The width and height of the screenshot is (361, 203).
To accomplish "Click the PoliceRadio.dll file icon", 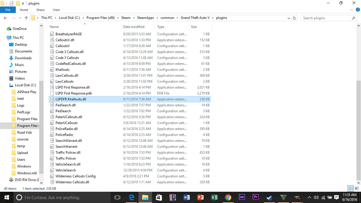I will coord(52,129).
